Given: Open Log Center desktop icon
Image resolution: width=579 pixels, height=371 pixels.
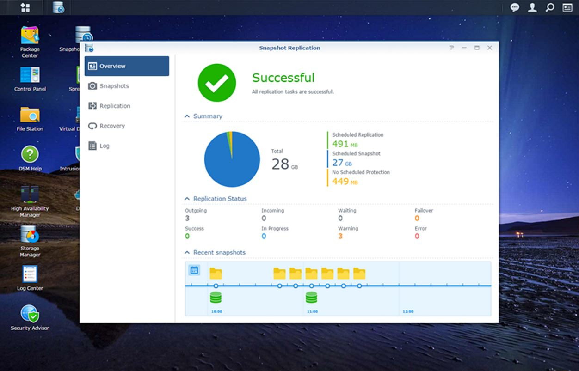Looking at the screenshot, I should [x=30, y=274].
